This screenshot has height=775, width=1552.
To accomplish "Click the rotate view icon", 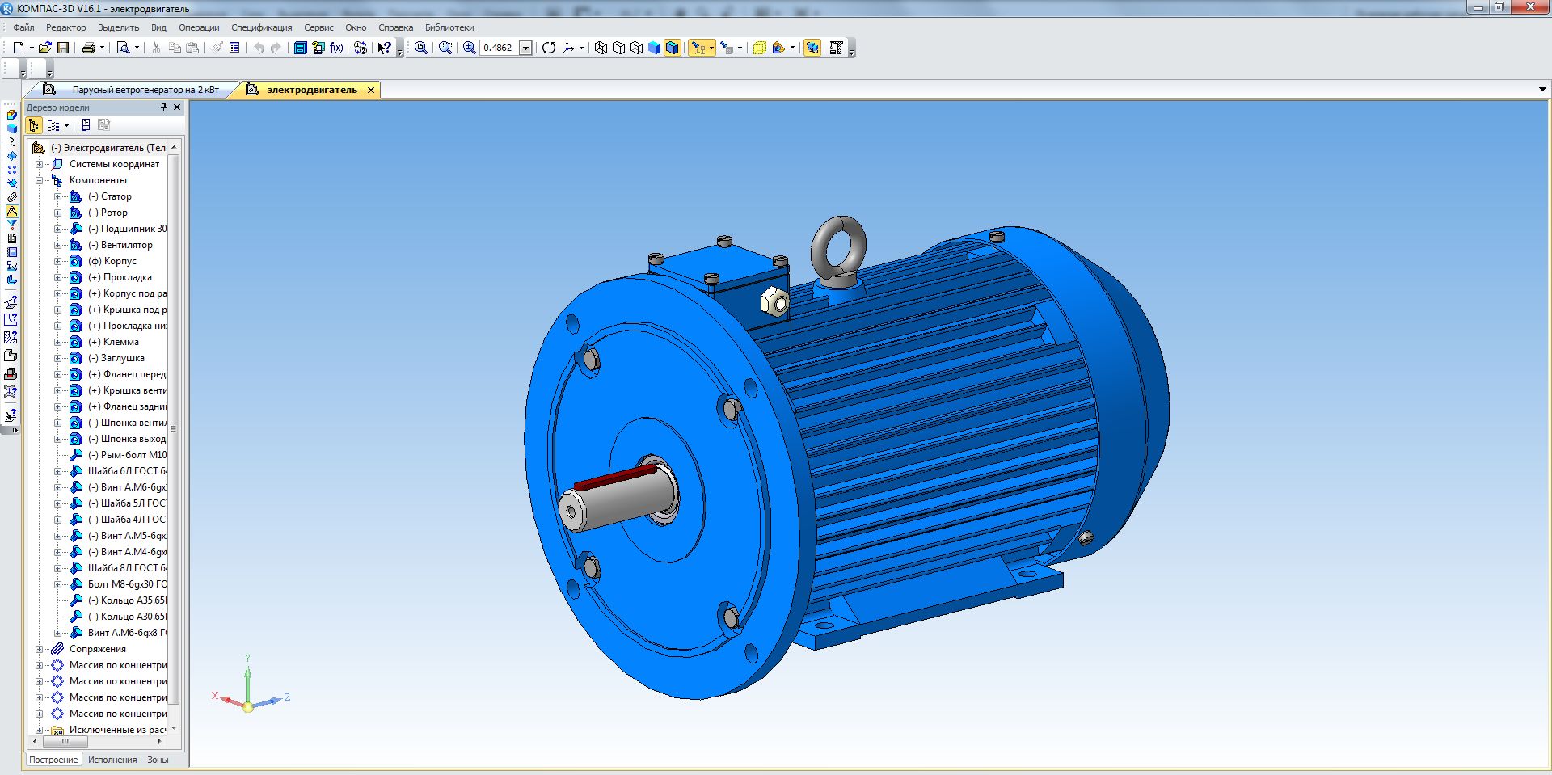I will pos(549,48).
